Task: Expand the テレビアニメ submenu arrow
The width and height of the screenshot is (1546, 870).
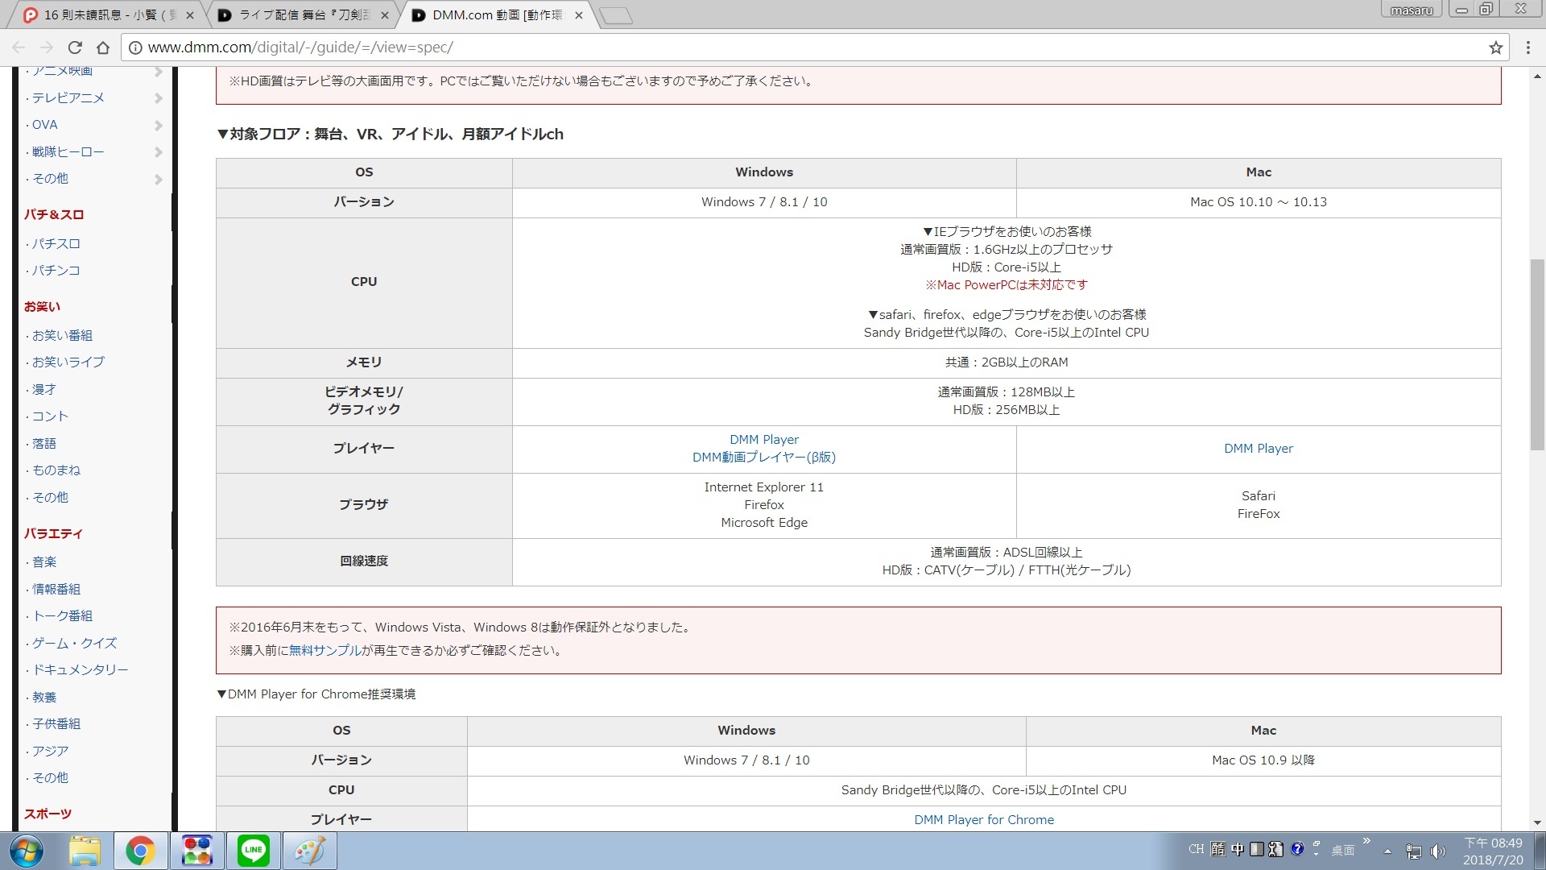Action: (159, 98)
